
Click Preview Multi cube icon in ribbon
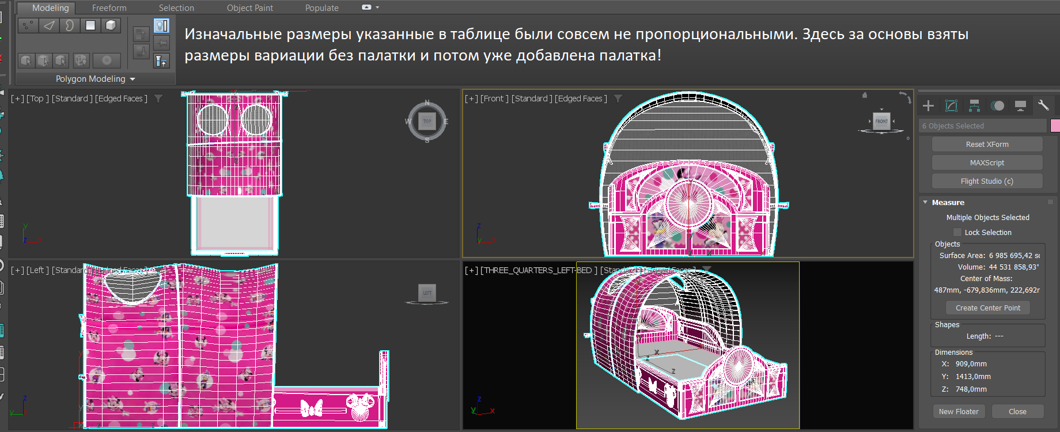[61, 60]
